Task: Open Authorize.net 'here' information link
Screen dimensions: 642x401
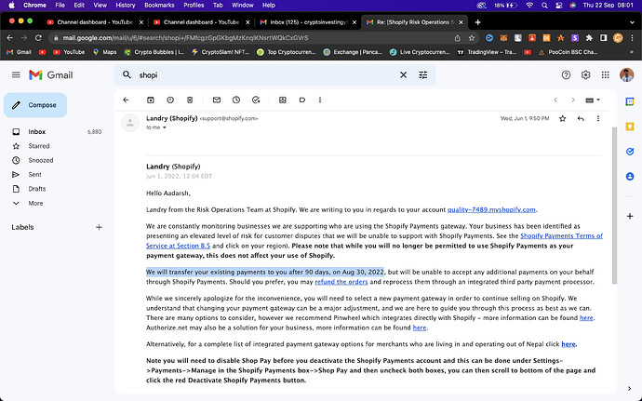Action: [x=420, y=327]
